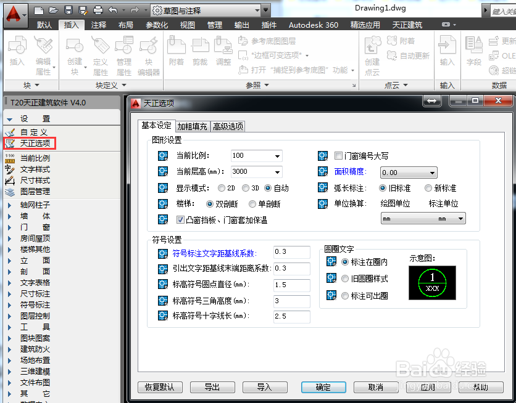Open 图层管理 in the sidebar
Viewport: 516px width, 403px height.
[x=29, y=192]
